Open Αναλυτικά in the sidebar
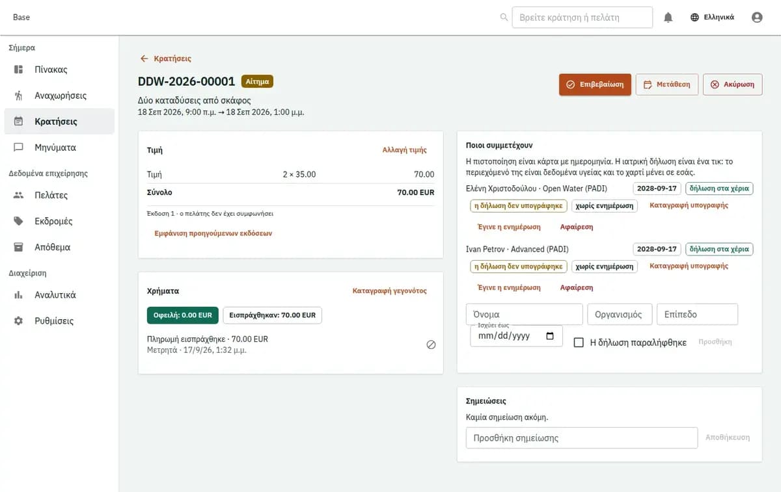The image size is (781, 492). pos(59,294)
